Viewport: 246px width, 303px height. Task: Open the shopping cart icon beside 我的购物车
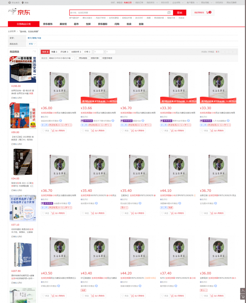coord(208,12)
